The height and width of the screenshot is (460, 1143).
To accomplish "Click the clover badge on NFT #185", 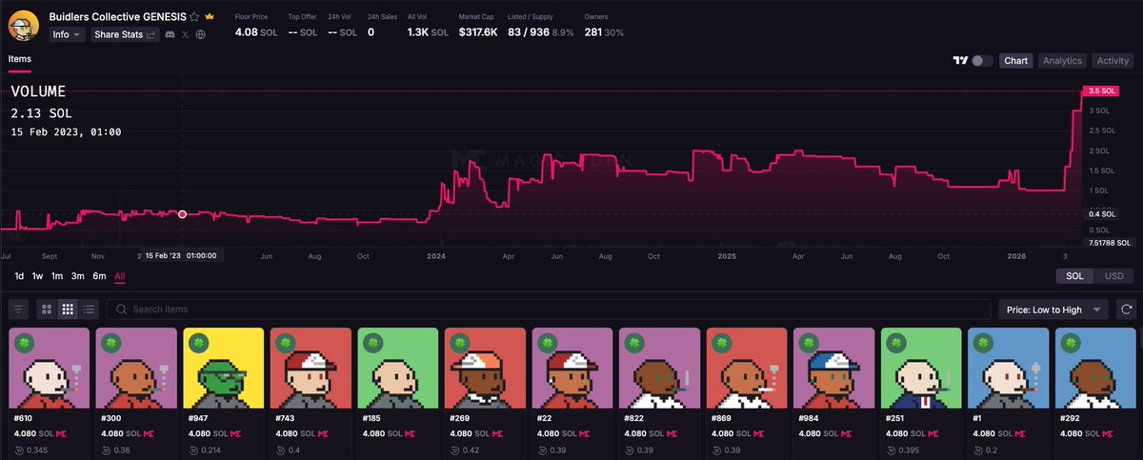I will click(373, 342).
